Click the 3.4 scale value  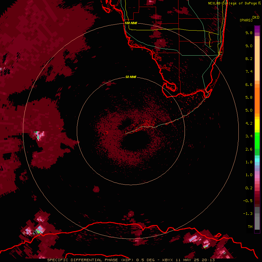pyautogui.click(x=249, y=136)
